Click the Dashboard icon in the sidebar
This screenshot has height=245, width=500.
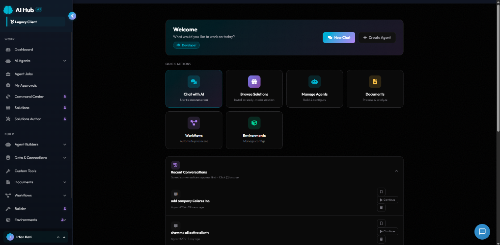click(8, 49)
